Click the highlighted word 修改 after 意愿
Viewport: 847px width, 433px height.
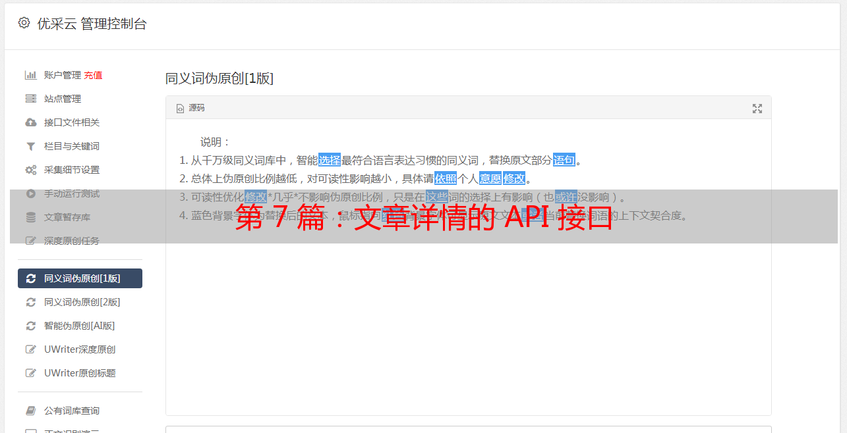514,178
